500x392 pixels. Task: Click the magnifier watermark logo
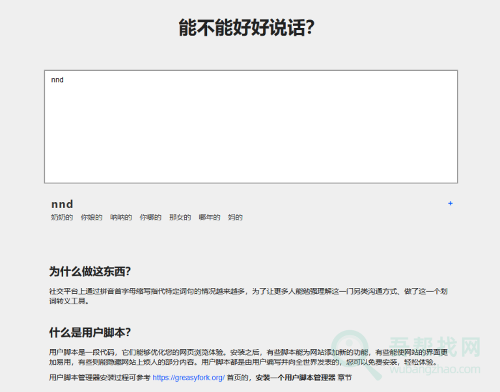tap(354, 354)
